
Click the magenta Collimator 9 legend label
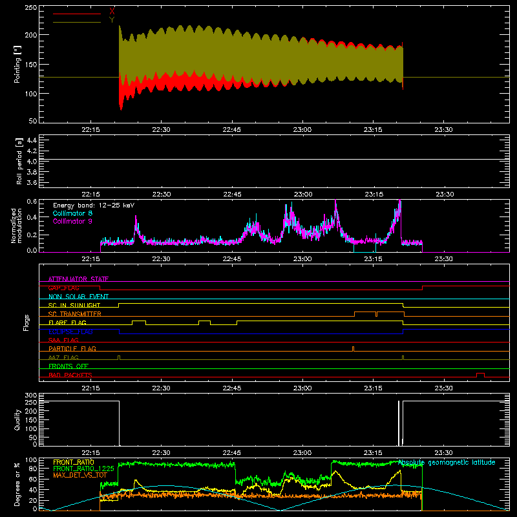pos(72,221)
